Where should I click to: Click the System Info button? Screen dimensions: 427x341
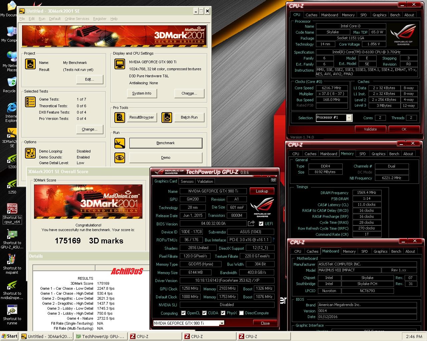click(x=141, y=93)
